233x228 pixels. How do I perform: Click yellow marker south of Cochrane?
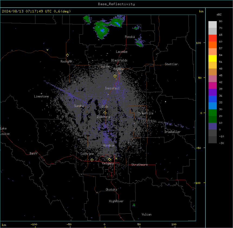point(92,160)
